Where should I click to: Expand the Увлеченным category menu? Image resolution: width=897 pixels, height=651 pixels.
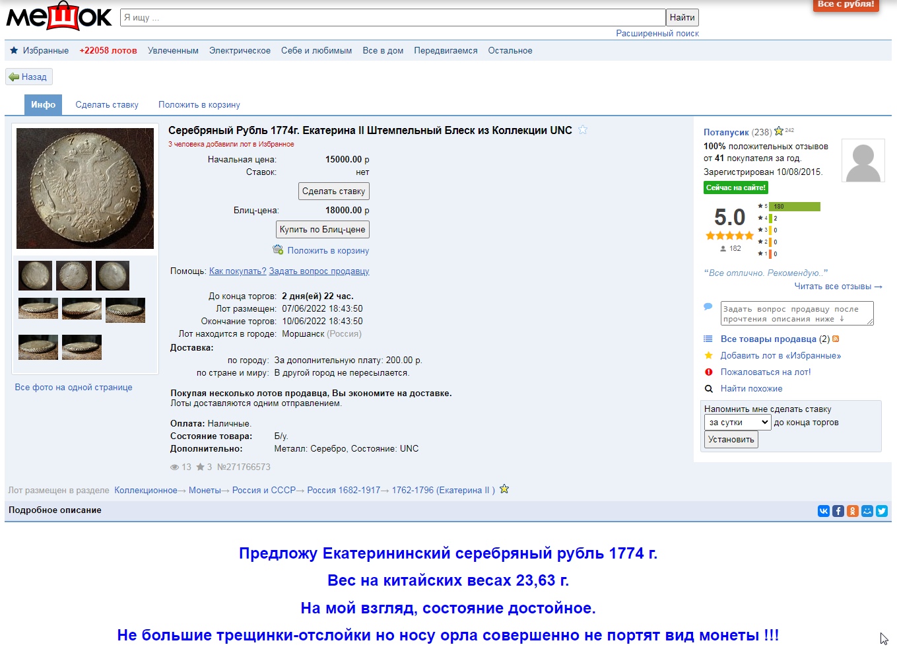tap(173, 51)
